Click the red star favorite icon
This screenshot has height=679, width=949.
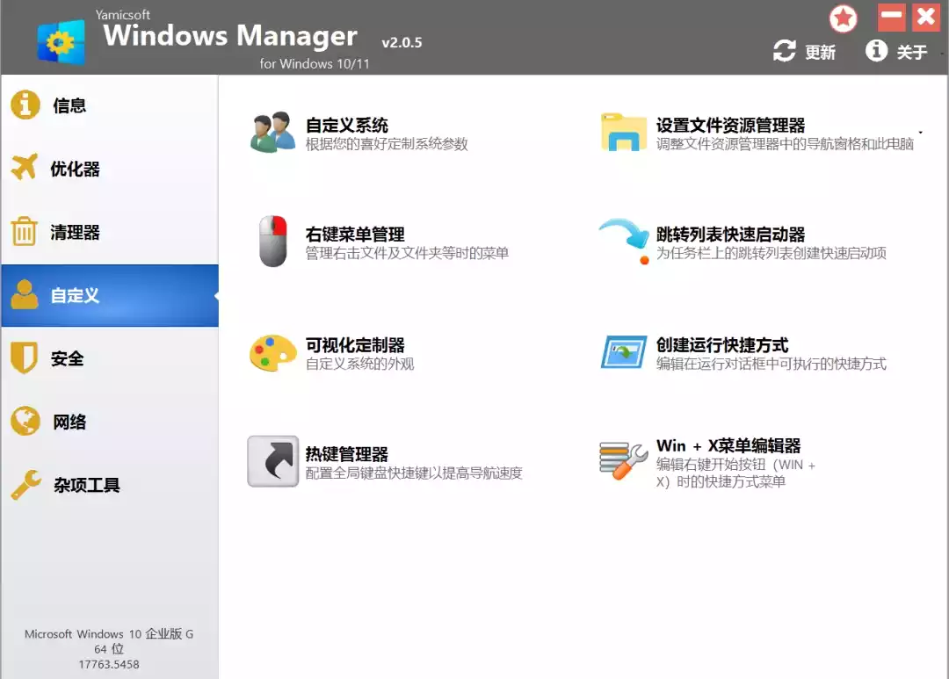click(x=844, y=18)
